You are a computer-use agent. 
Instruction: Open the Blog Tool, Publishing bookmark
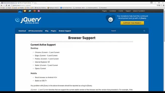tap(40, 8)
